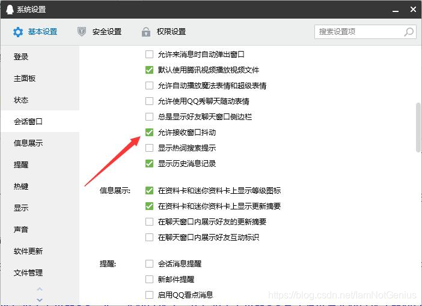The image size is (422, 306).
Task: Enable 总是显示好友聊天窗口侧边栏
Action: (149, 117)
